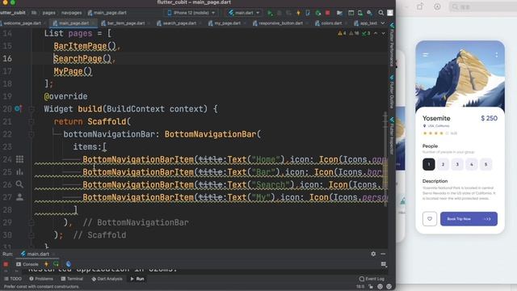
Task: Click the person gutter icon on line 27
Action: [19, 197]
